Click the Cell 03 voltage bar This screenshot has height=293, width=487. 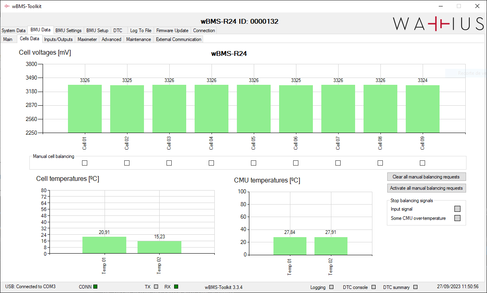[x=169, y=109]
